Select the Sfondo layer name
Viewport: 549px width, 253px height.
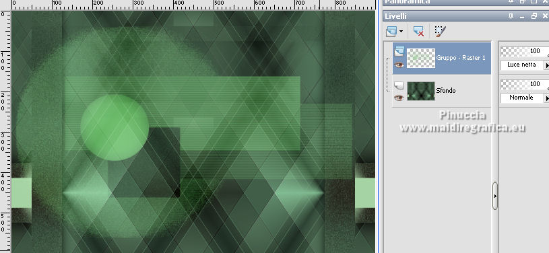point(446,91)
